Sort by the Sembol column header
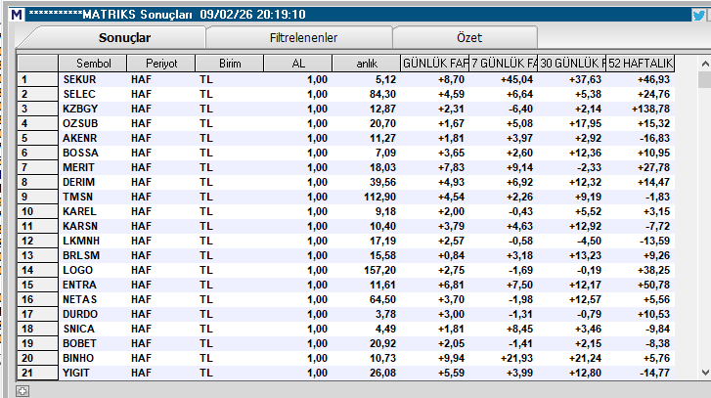Viewport: 711px width, 398px height. pos(93,64)
